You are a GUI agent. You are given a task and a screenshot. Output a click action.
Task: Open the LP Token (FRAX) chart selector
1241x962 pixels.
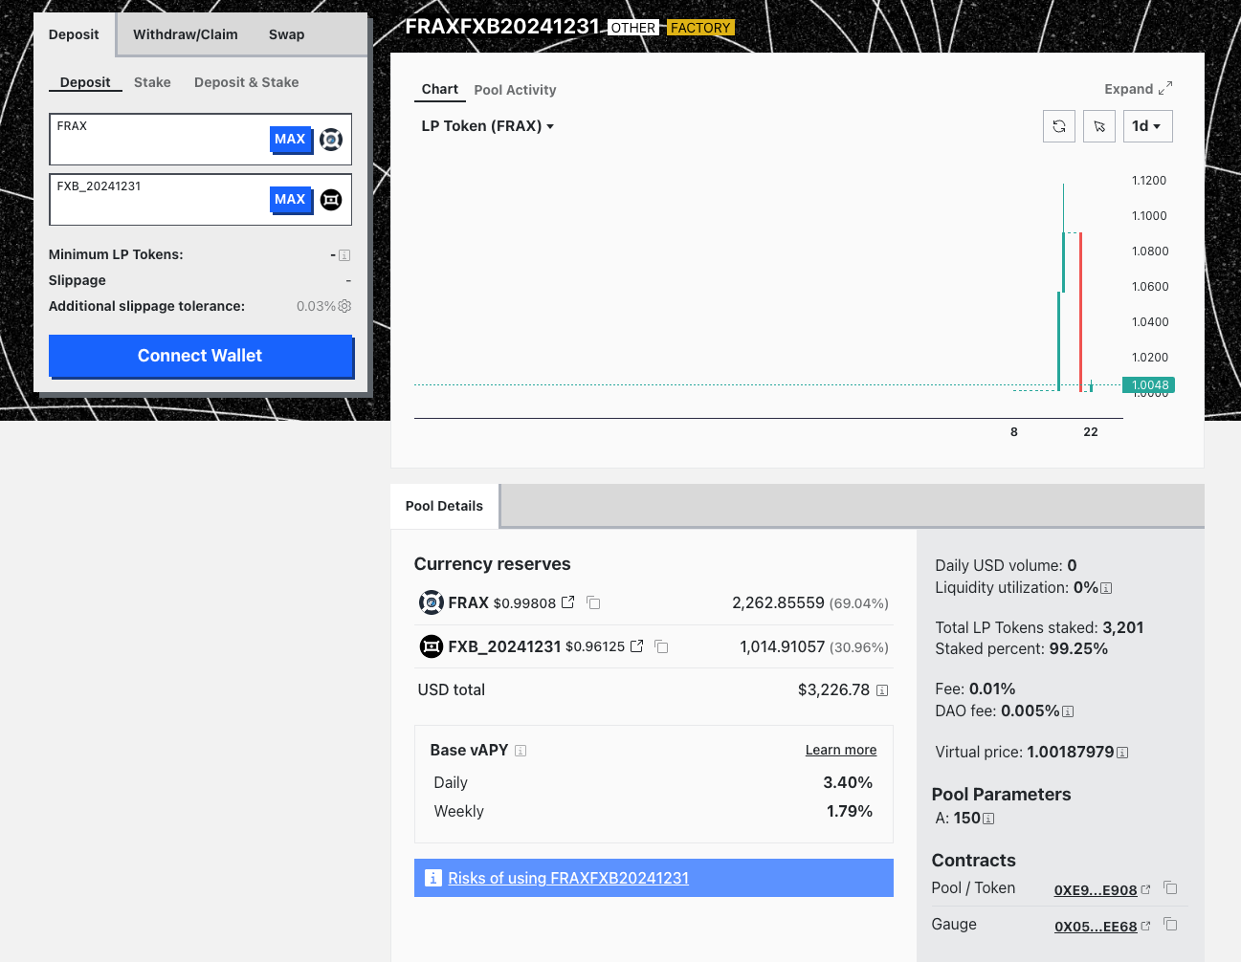[x=487, y=126]
